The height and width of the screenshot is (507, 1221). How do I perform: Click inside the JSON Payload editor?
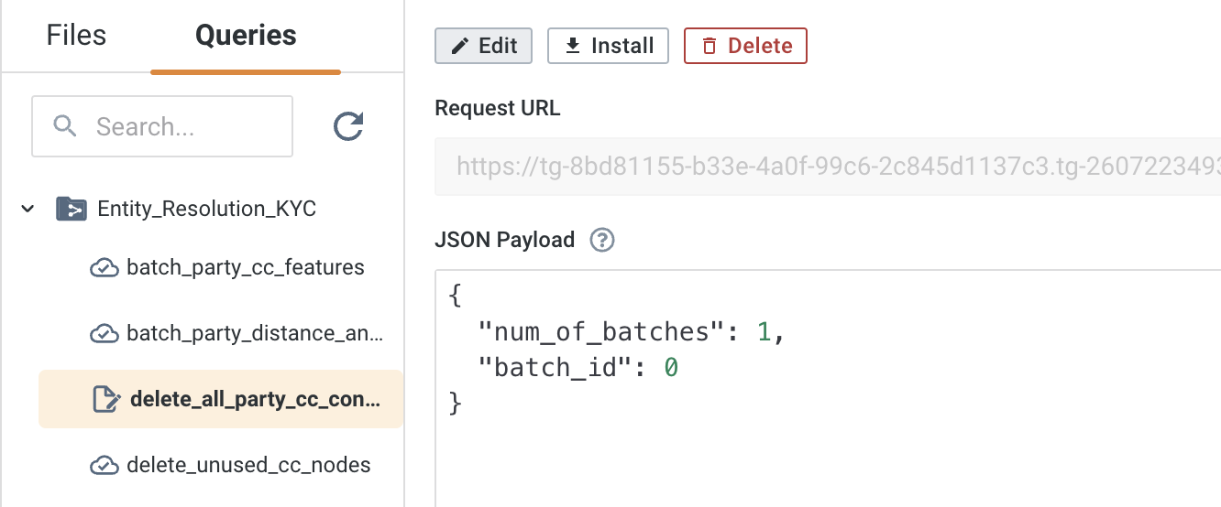click(828, 388)
